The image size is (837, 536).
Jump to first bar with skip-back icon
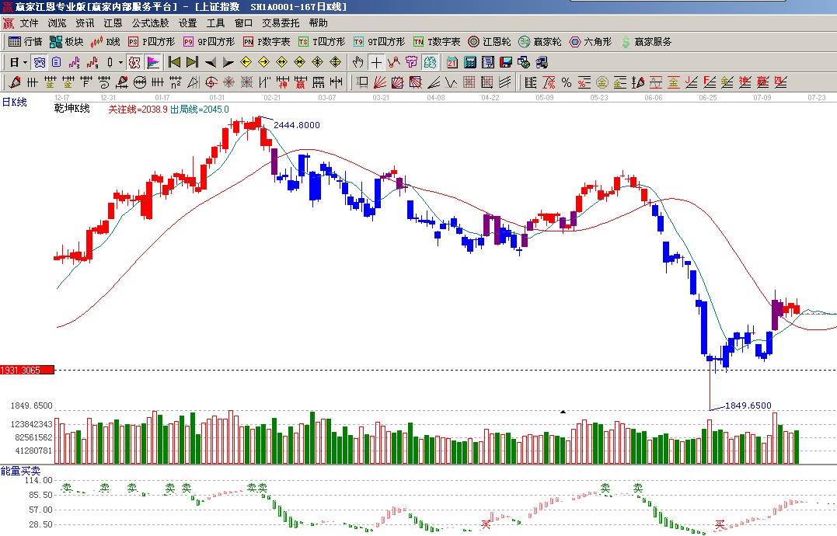point(174,62)
